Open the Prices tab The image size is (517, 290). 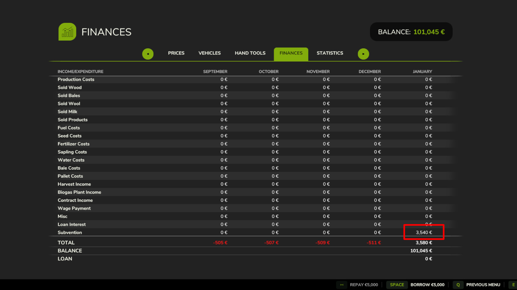click(x=176, y=53)
